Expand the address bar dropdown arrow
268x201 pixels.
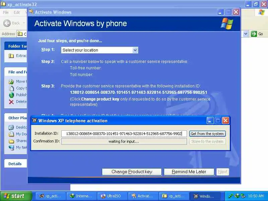(x=246, y=34)
